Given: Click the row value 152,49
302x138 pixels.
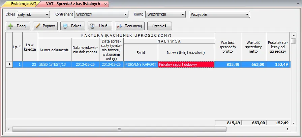Looking at the screenshot, I should click(x=278, y=64).
